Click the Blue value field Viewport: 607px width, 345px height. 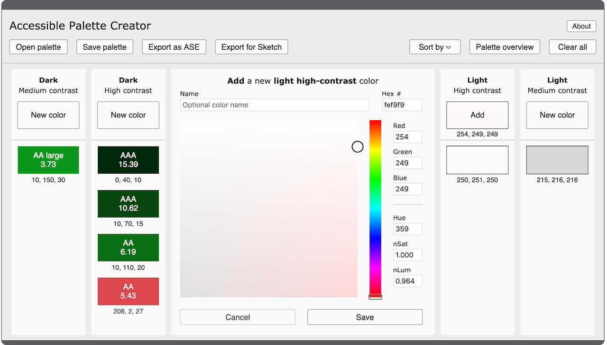click(x=407, y=189)
